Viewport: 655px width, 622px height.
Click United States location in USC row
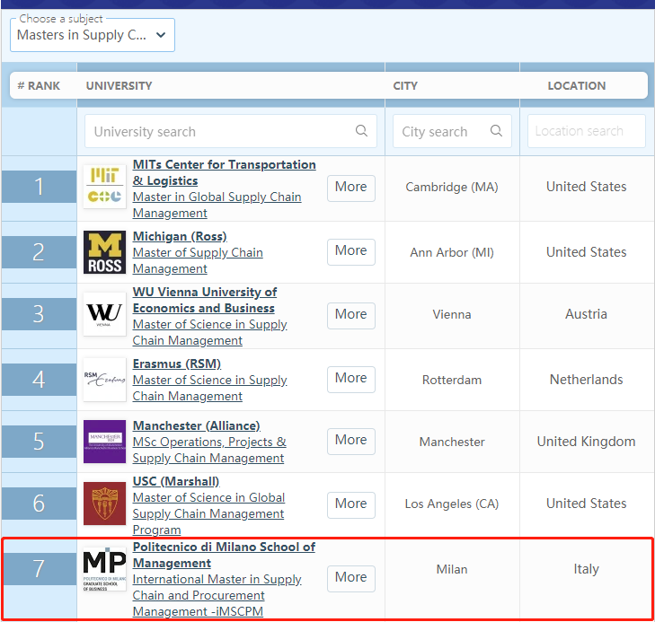(x=586, y=504)
